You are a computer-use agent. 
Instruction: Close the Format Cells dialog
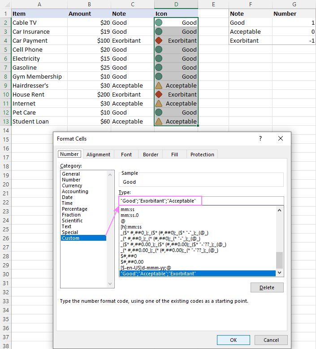(281, 138)
